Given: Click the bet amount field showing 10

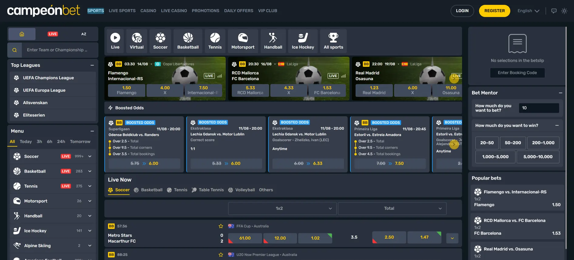Looking at the screenshot, I should coord(539,108).
